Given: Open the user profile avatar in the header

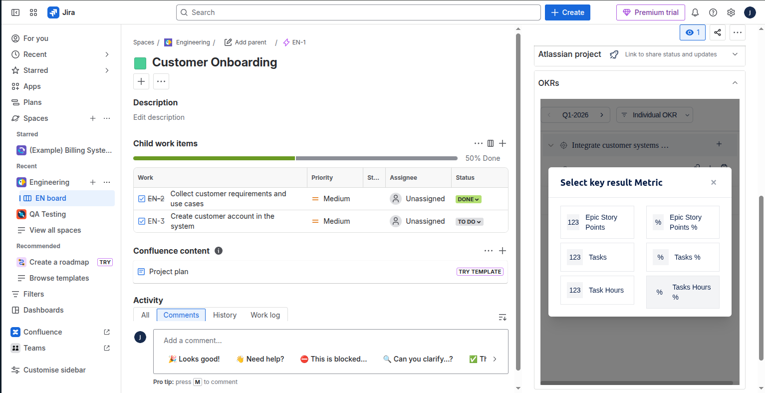Looking at the screenshot, I should click(750, 12).
